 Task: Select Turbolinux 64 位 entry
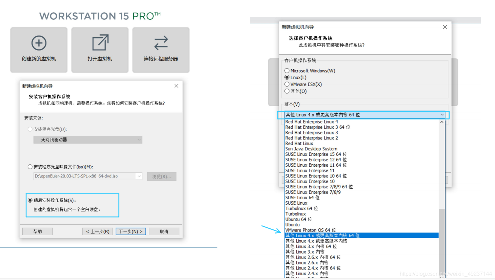point(362,209)
